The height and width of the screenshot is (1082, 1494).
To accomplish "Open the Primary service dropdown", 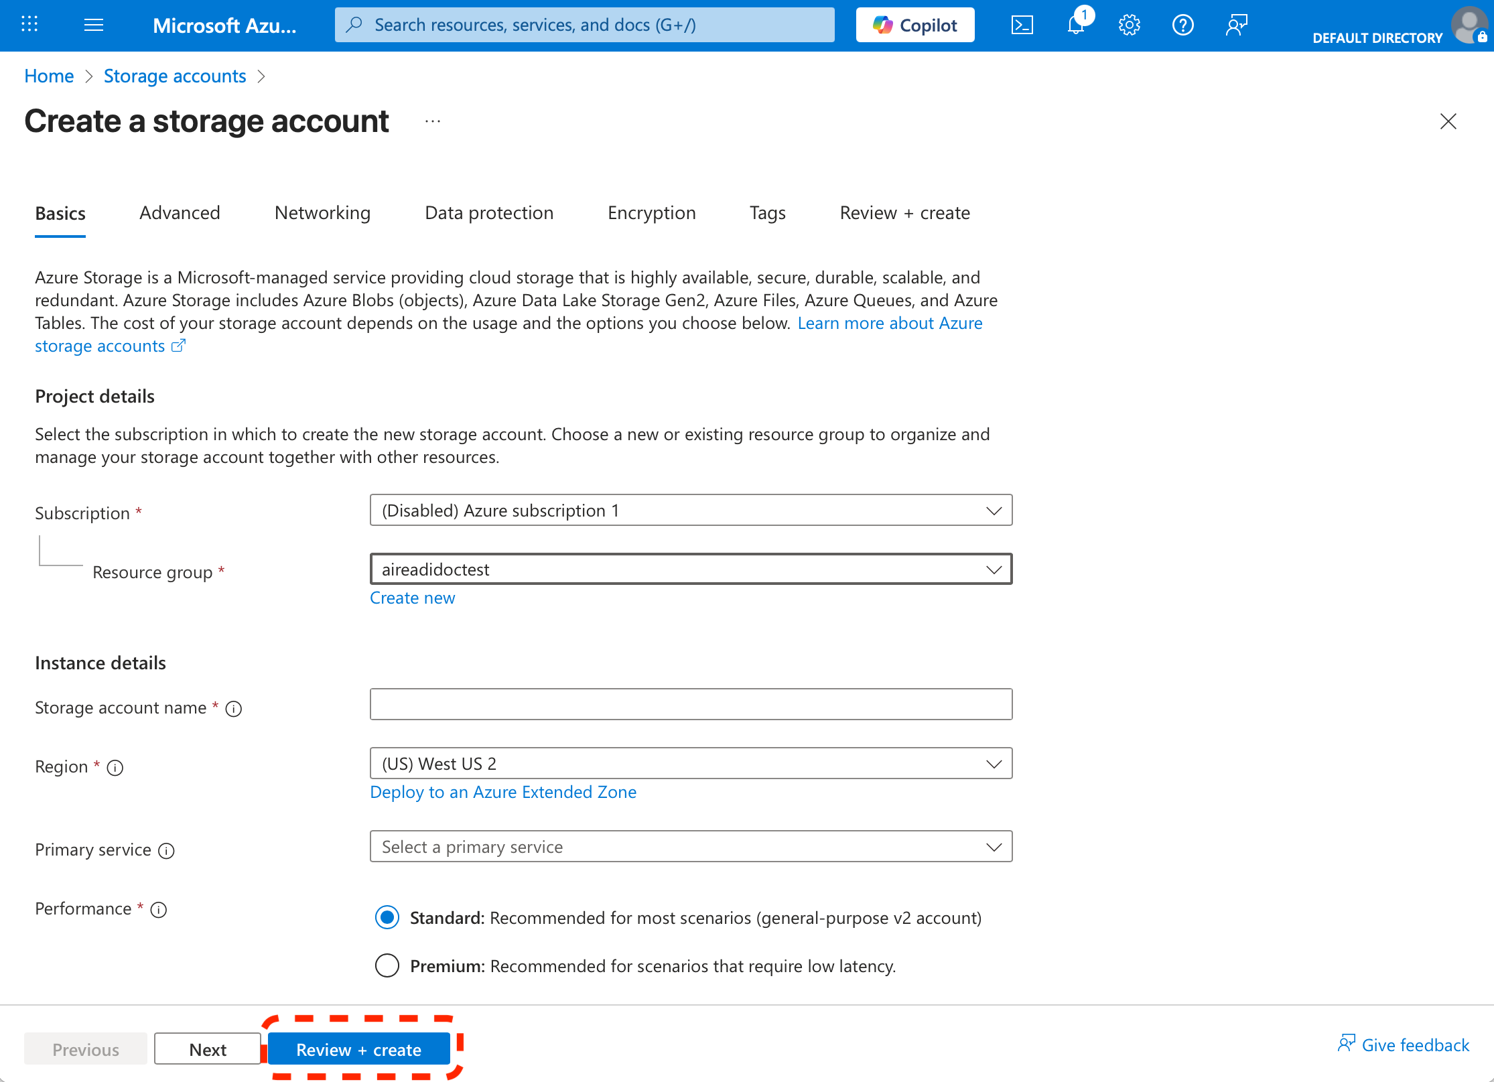I will point(691,847).
